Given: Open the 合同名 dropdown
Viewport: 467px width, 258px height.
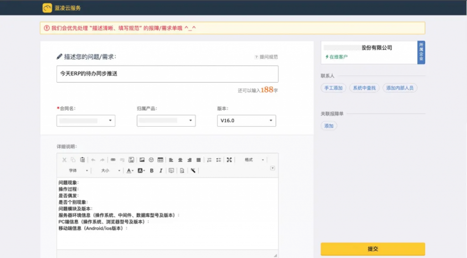Looking at the screenshot, I should pyautogui.click(x=86, y=121).
